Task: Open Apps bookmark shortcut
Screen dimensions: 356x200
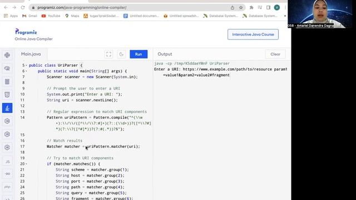Action: (11, 16)
